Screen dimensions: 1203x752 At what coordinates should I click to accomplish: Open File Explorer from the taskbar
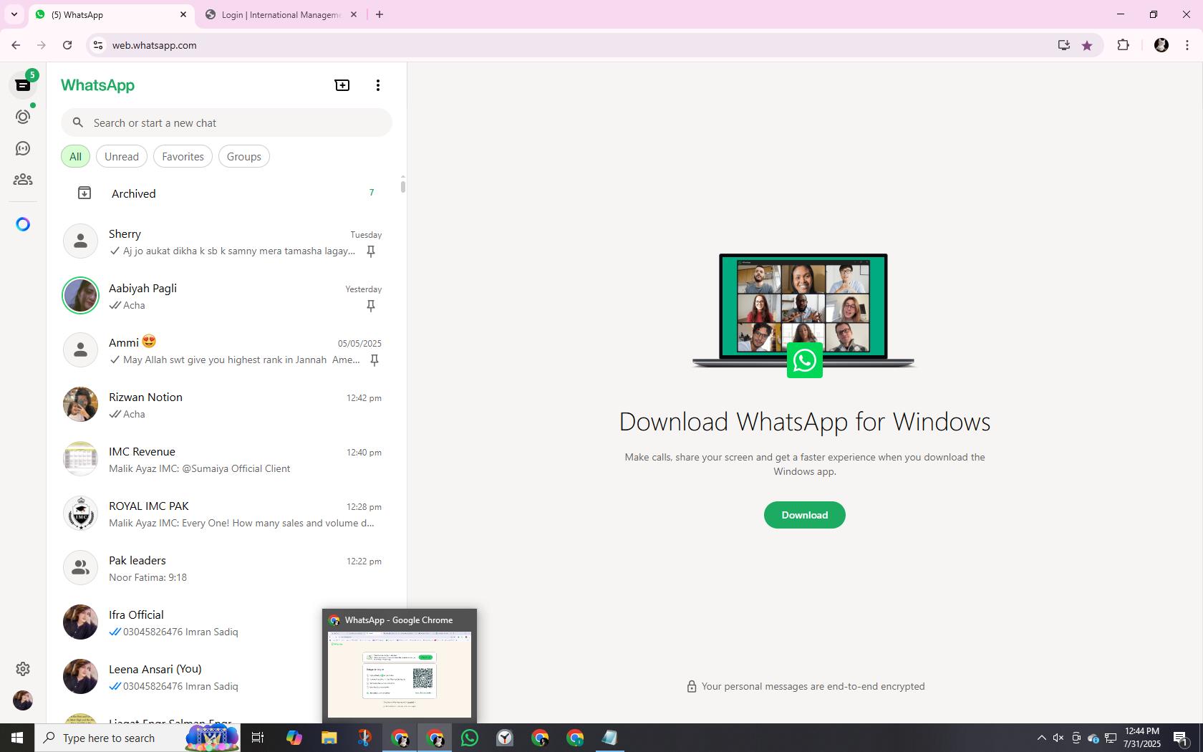point(329,738)
